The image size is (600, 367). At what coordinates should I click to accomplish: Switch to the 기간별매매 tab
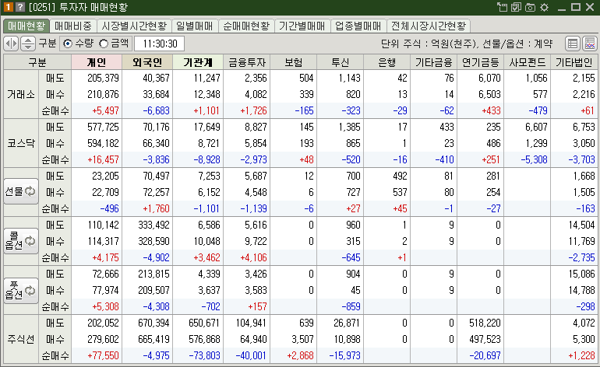[302, 26]
